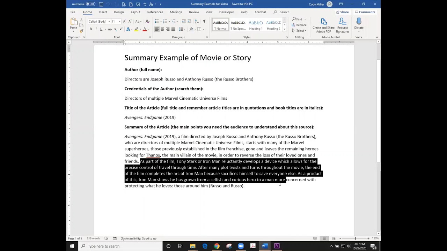The height and width of the screenshot is (251, 447).
Task: Click font color red A swatch
Action: point(144,29)
